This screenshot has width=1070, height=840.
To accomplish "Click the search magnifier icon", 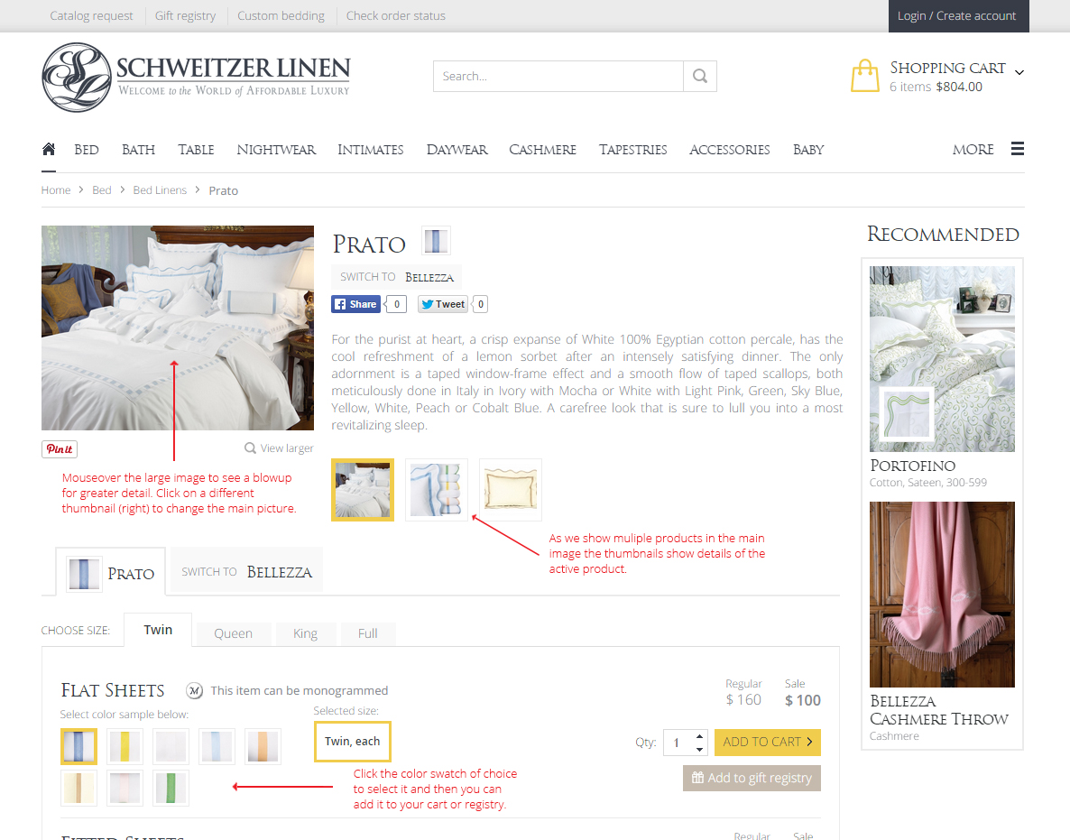I will pyautogui.click(x=700, y=76).
